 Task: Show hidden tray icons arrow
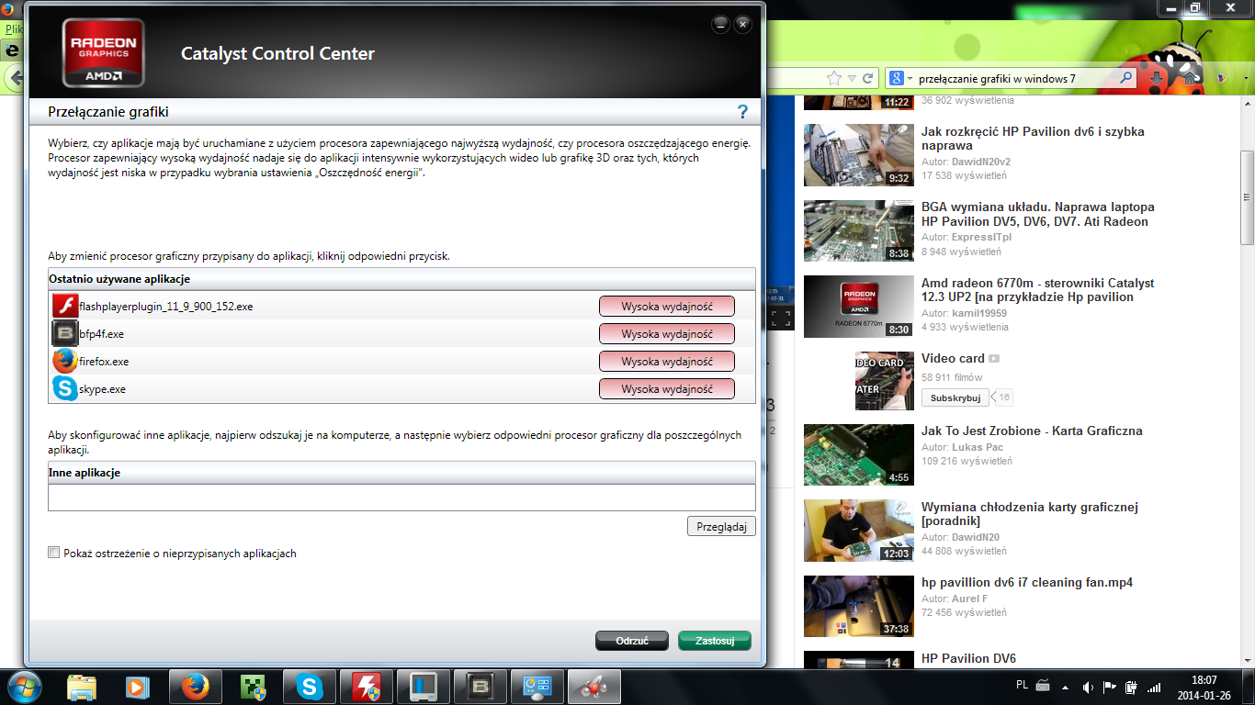[1066, 687]
